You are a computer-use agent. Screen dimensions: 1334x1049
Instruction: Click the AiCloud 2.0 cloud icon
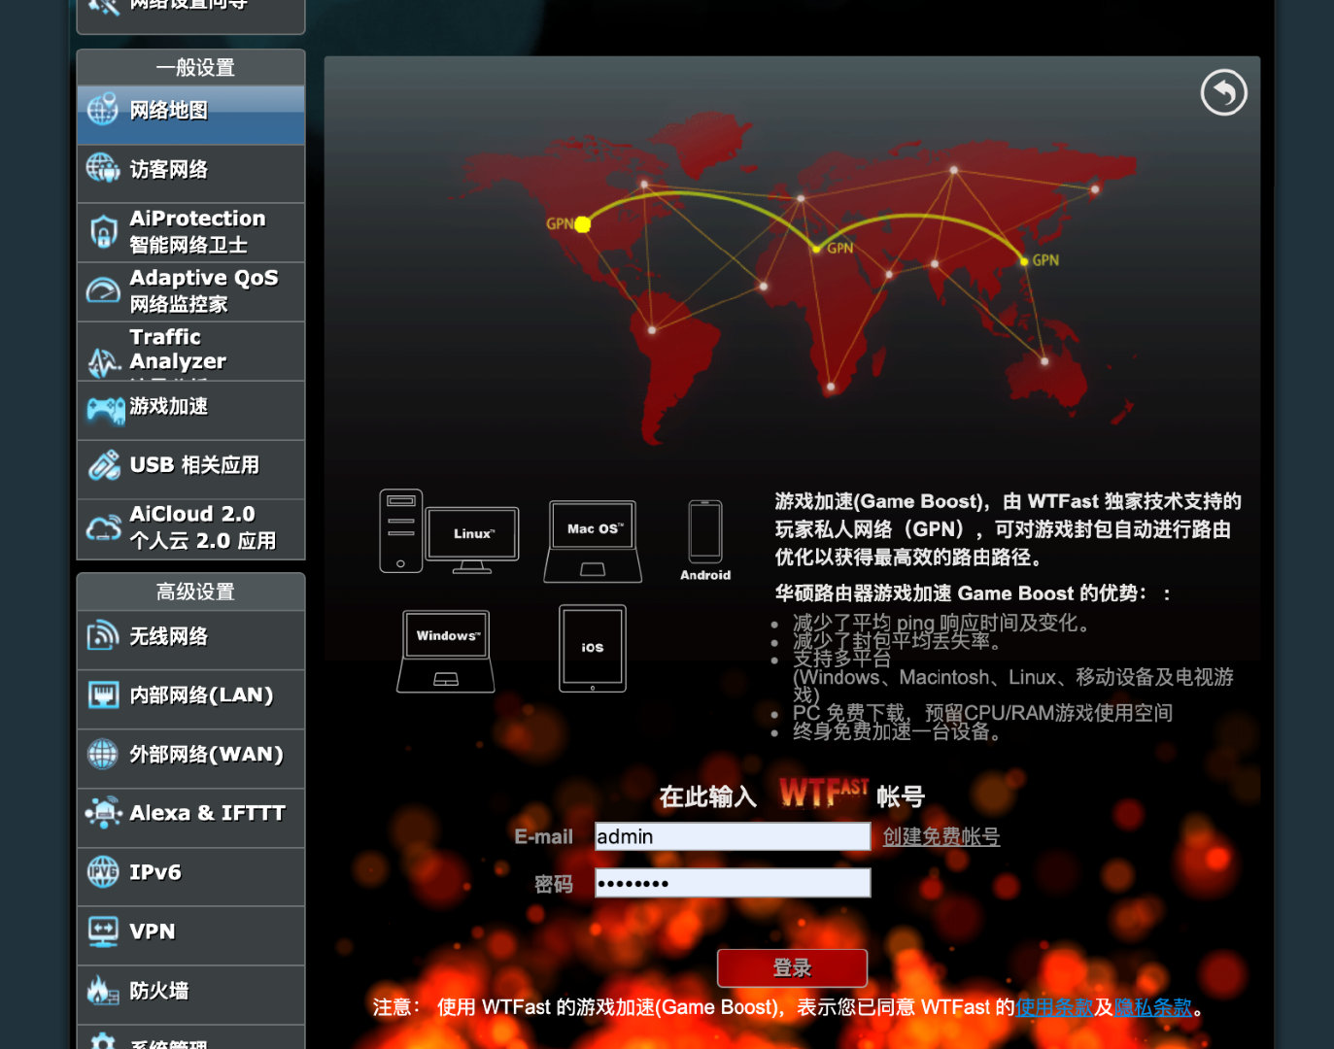pos(103,527)
